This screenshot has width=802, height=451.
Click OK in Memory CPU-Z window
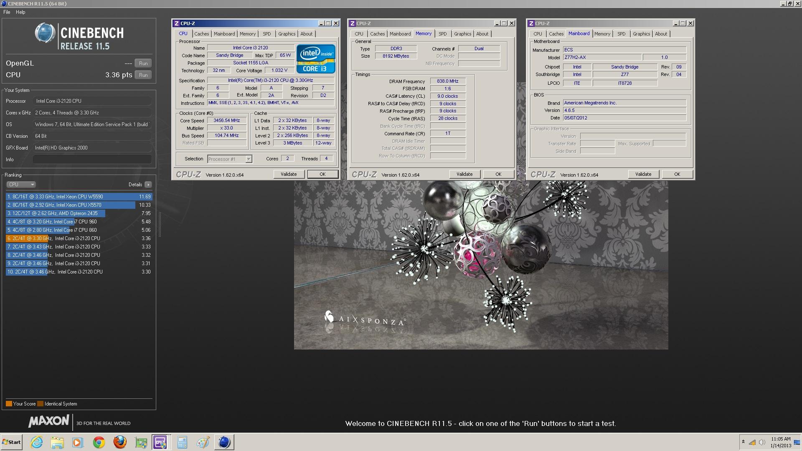(498, 175)
